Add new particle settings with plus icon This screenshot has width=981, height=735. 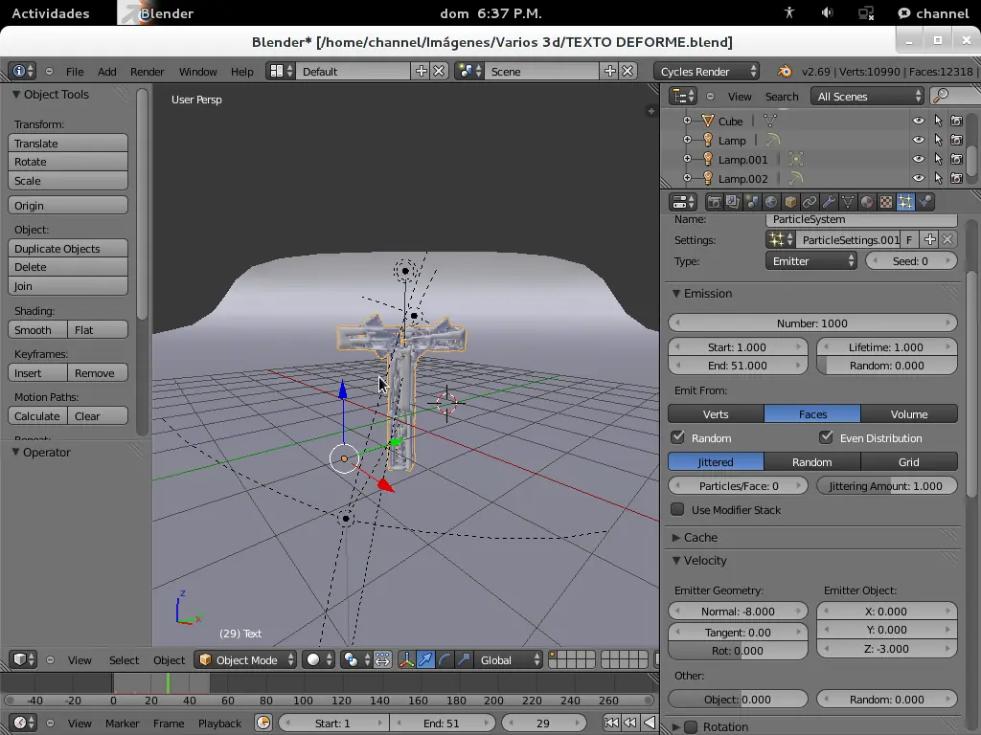tap(929, 240)
